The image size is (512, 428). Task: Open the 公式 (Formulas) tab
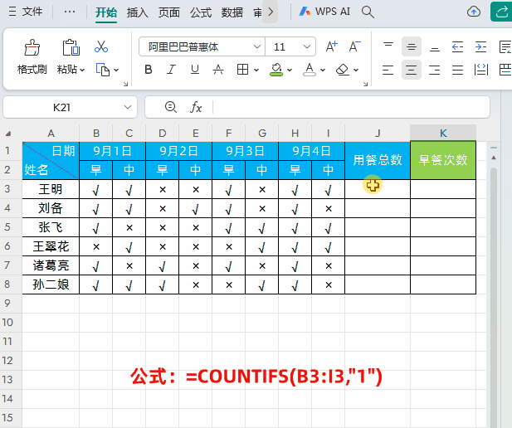tap(201, 12)
